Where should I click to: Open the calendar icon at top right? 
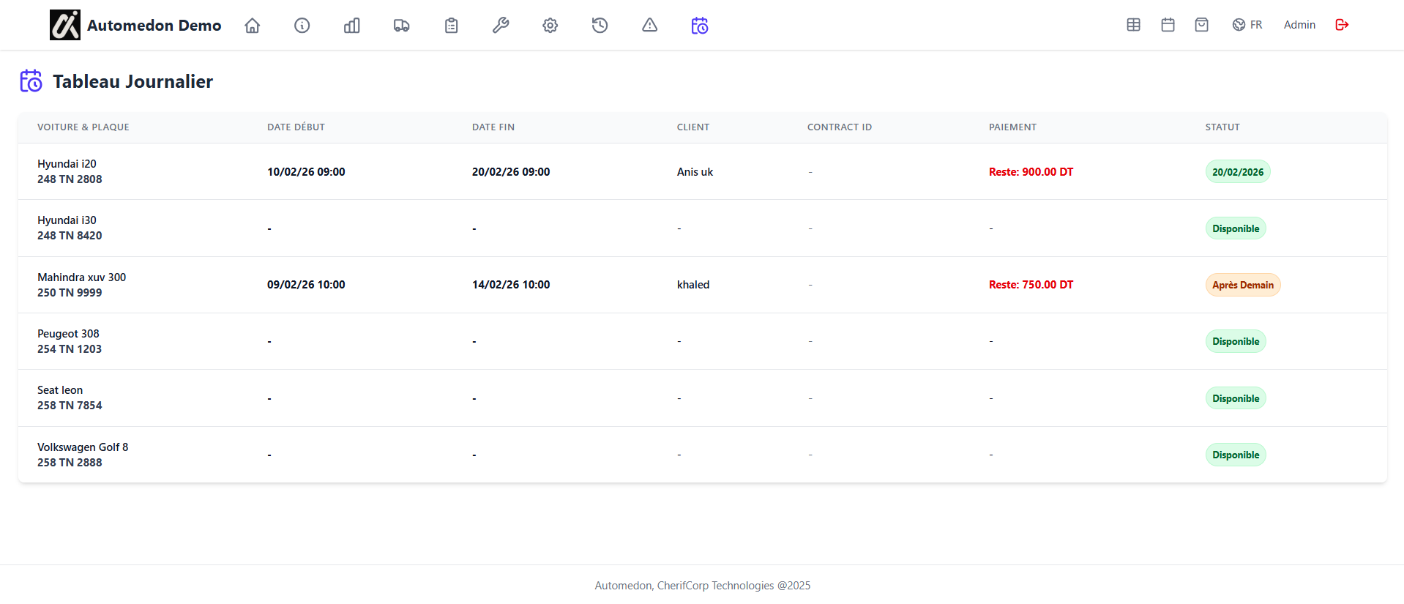(1168, 25)
